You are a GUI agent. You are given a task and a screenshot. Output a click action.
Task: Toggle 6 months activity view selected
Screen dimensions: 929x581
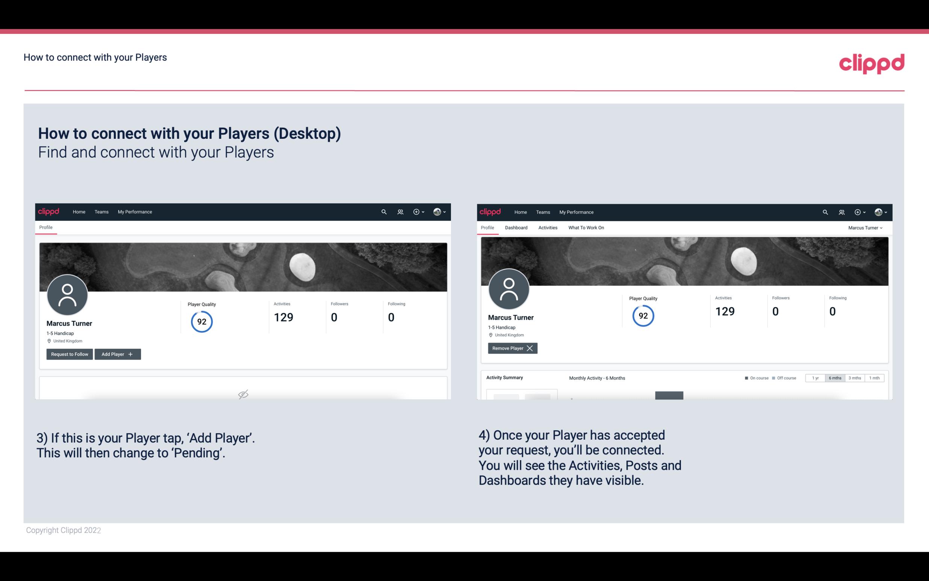coord(835,378)
